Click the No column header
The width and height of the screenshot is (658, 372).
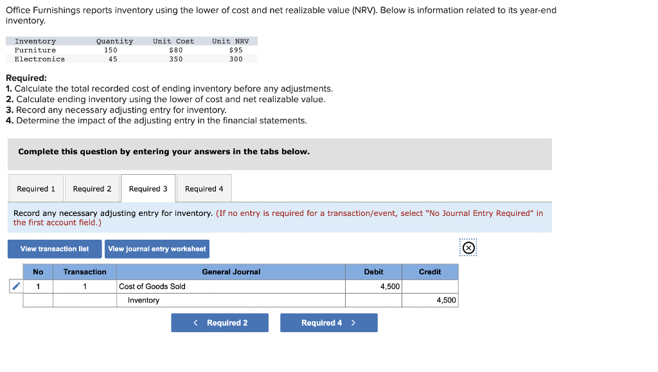(x=38, y=272)
